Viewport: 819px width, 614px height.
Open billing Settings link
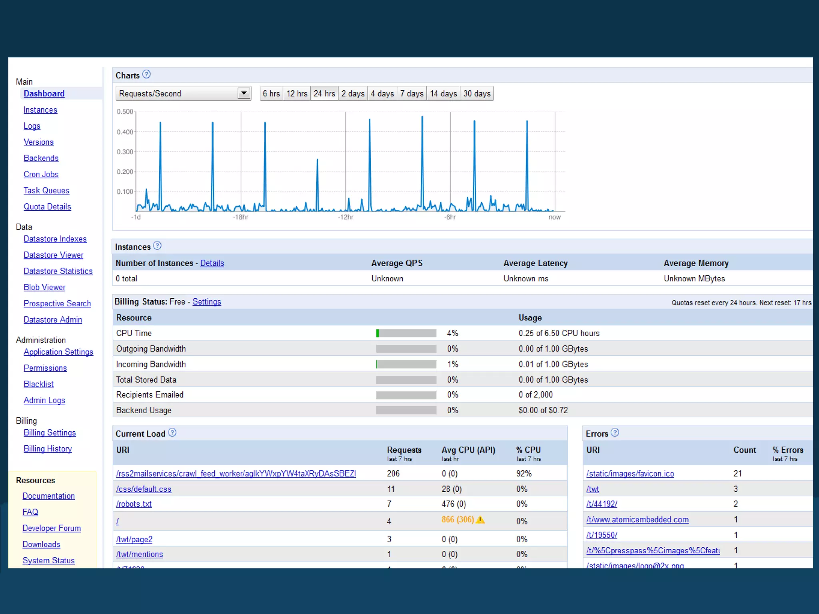tap(207, 302)
